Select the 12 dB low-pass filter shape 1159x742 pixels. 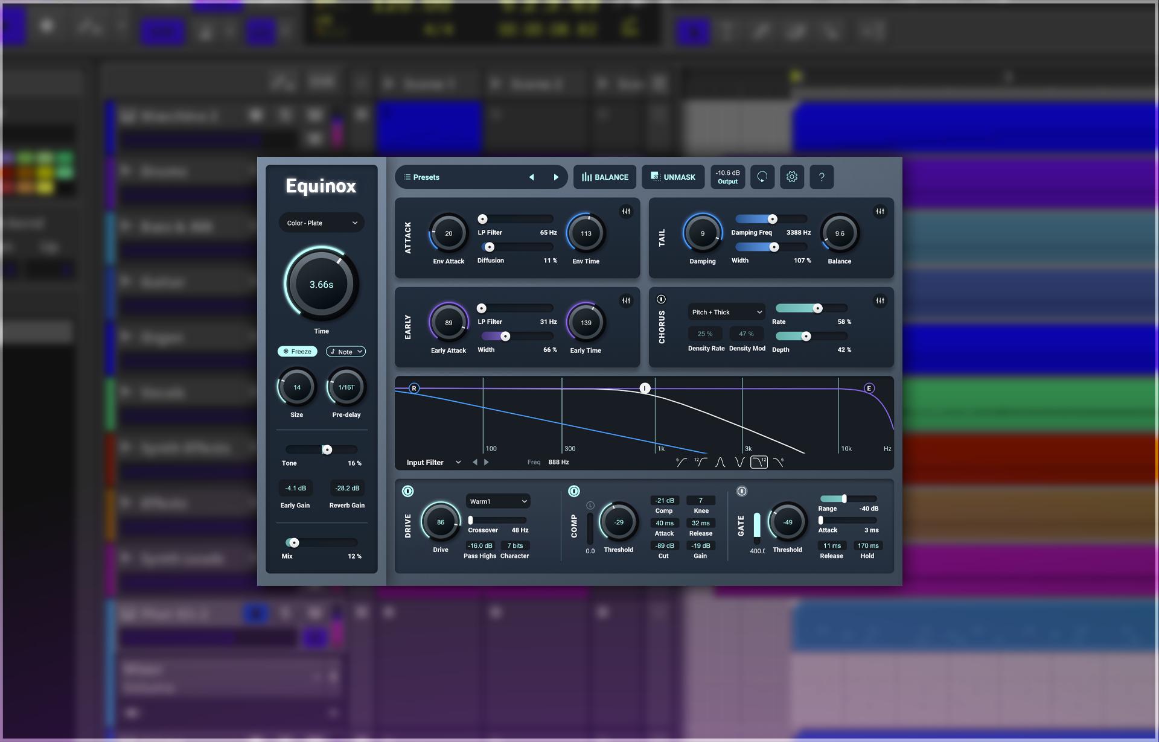[x=759, y=462]
